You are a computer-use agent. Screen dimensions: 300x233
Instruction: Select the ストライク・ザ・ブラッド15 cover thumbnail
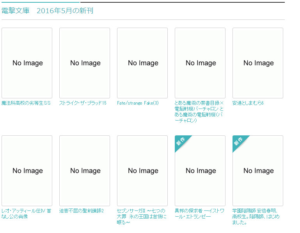85,63
